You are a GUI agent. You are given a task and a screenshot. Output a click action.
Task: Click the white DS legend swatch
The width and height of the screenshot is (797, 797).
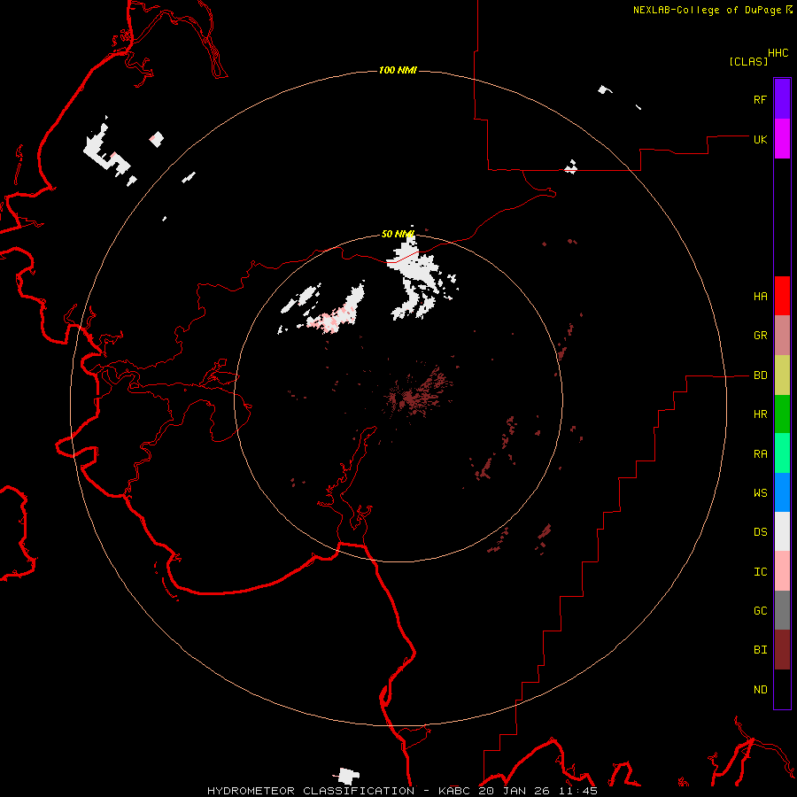click(782, 531)
